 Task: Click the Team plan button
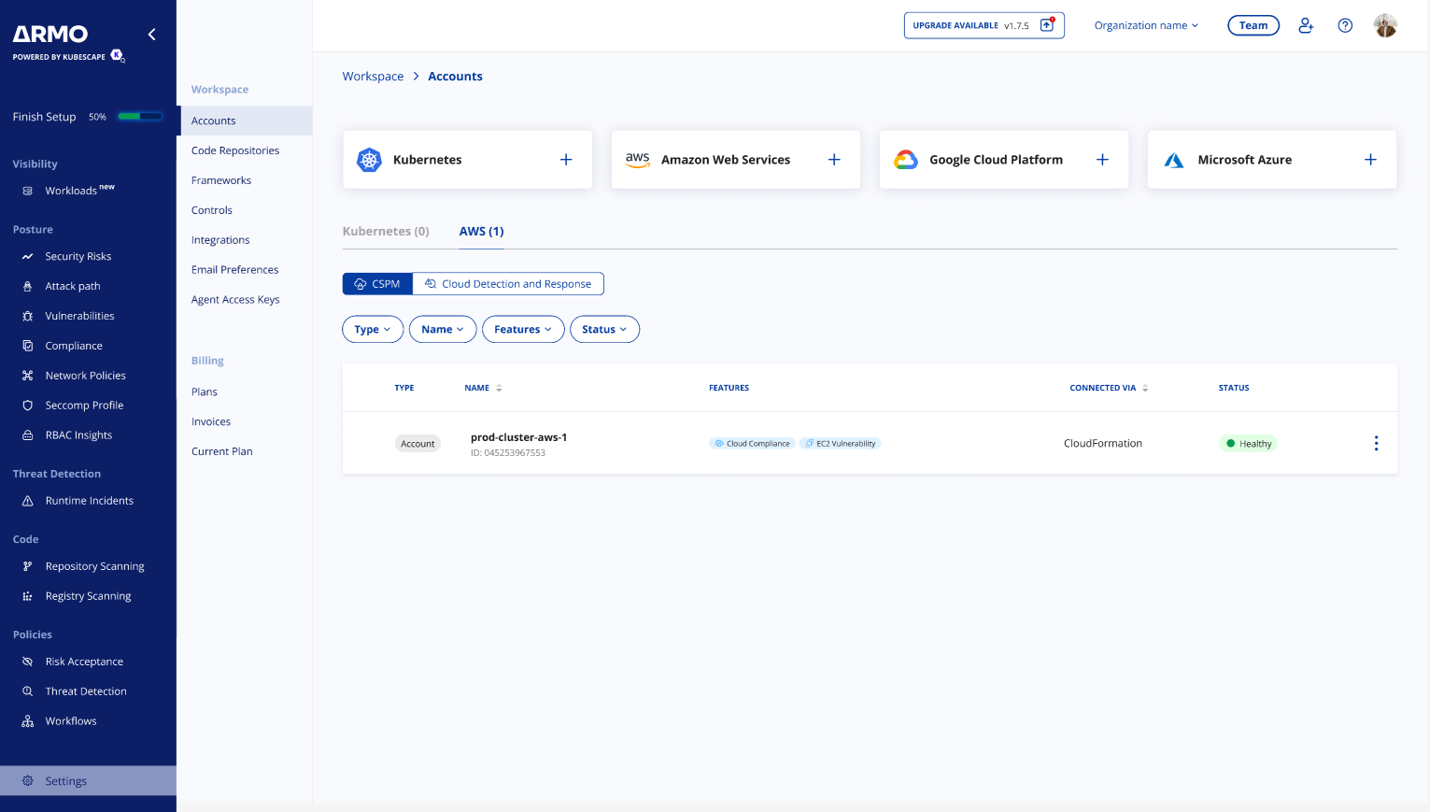(x=1253, y=26)
